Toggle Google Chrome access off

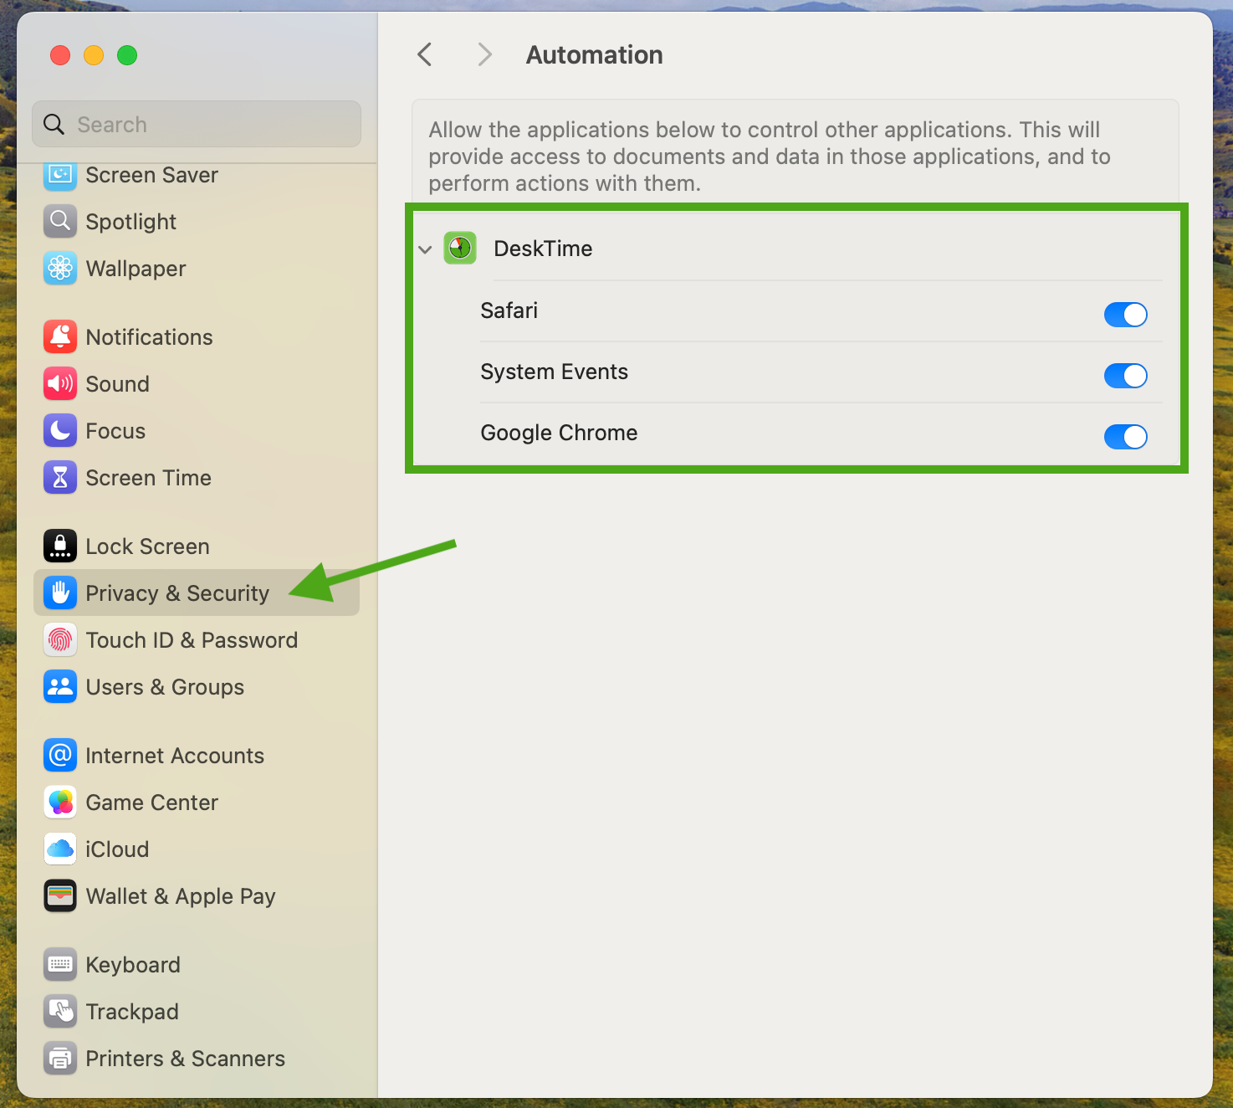click(1125, 437)
